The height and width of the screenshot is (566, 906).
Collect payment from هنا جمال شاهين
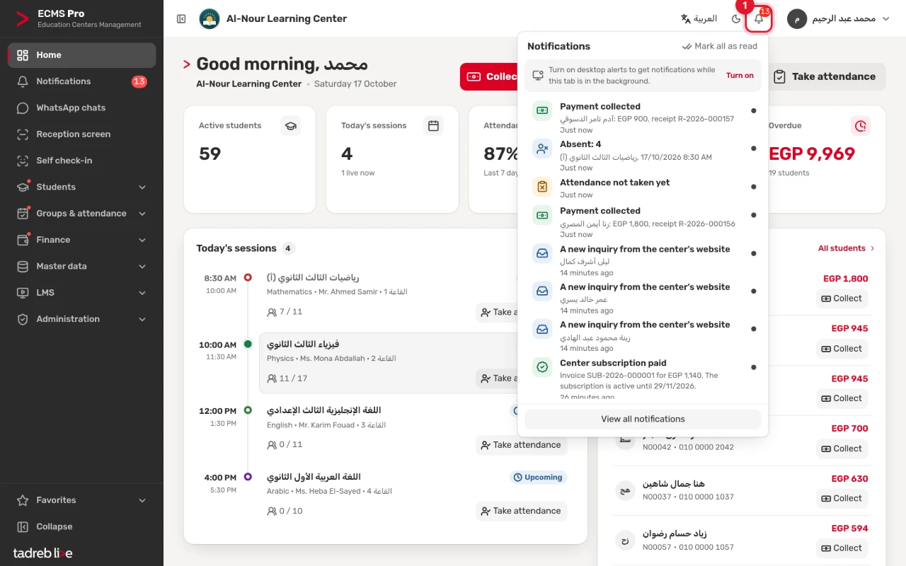tap(842, 498)
